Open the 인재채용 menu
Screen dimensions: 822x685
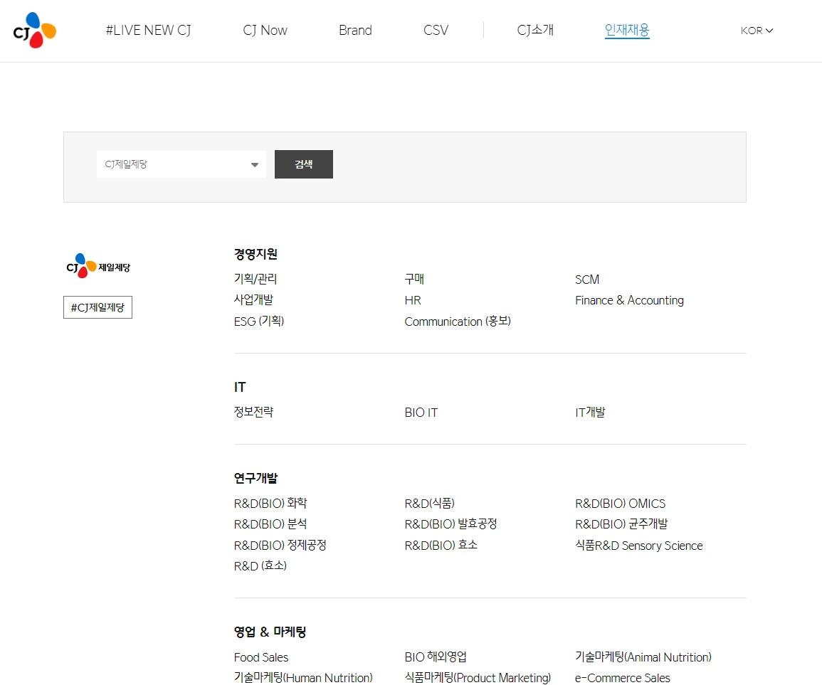coord(627,31)
